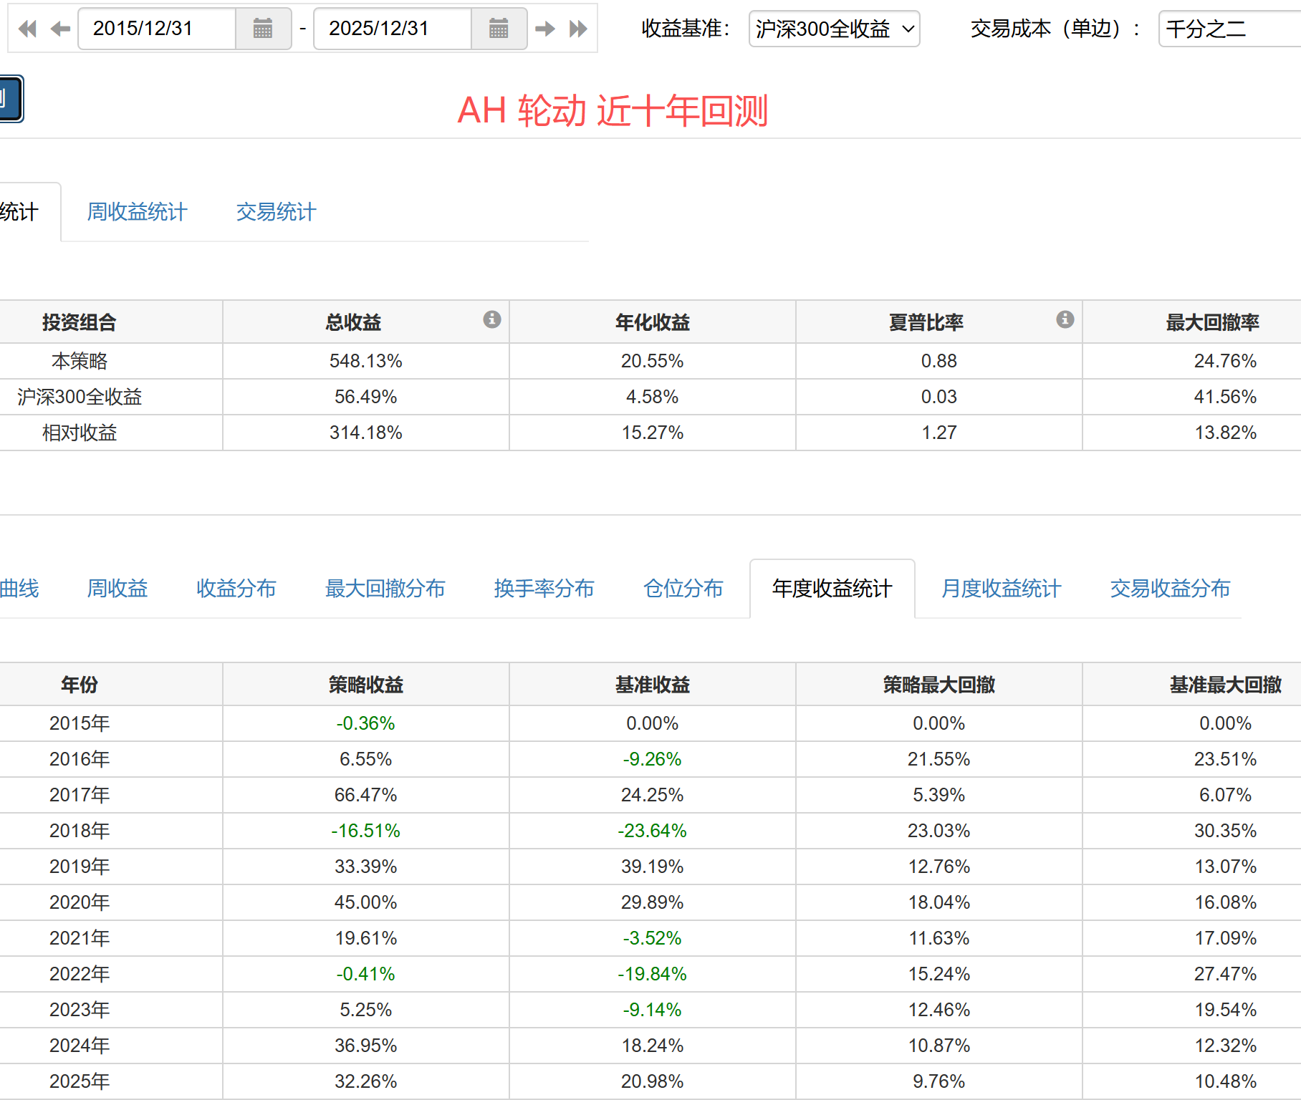Jump to earliest date with double-left arrow

pyautogui.click(x=27, y=29)
